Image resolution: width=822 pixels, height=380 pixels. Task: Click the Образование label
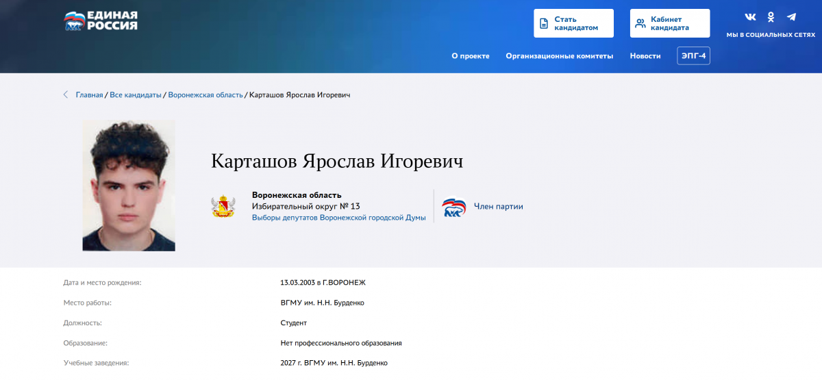pyautogui.click(x=86, y=343)
